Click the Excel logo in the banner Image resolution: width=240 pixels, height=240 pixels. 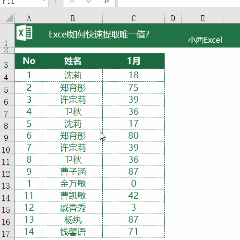24,33
